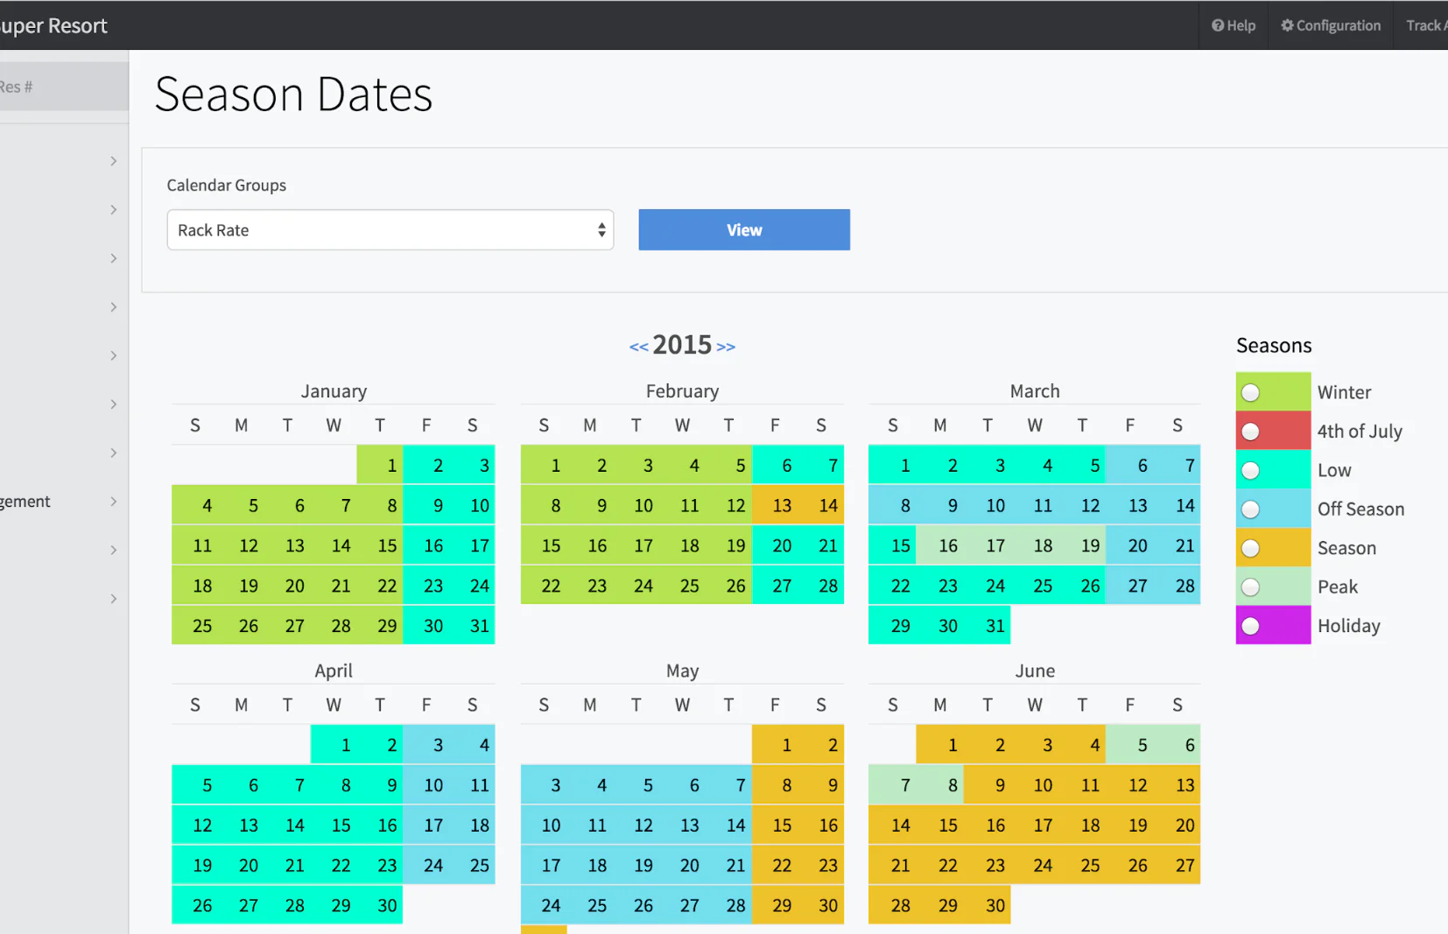This screenshot has height=934, width=1448.
Task: Click the Res # sidebar field
Action: [64, 87]
